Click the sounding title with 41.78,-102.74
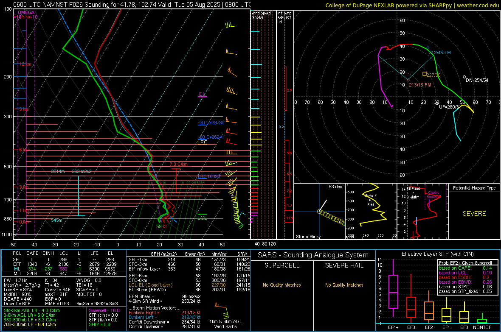 [132, 5]
